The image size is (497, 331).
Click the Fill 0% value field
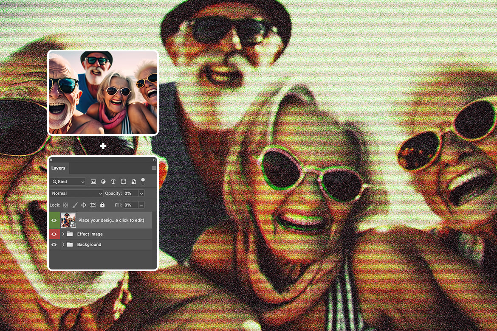pyautogui.click(x=130, y=205)
